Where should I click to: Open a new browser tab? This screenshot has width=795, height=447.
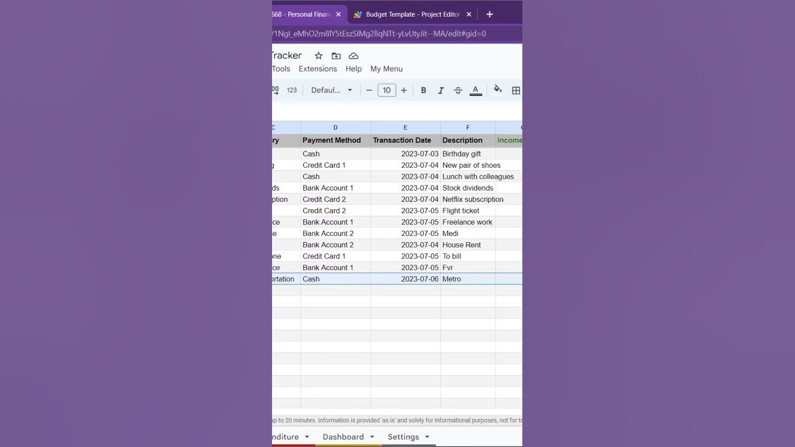click(489, 14)
